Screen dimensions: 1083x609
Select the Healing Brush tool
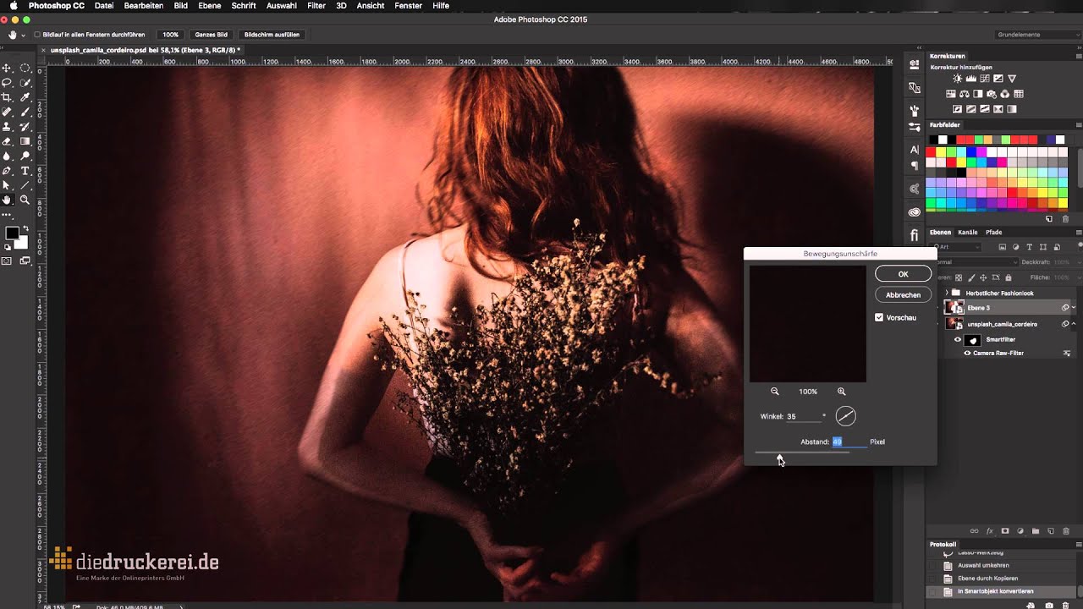(x=7, y=112)
